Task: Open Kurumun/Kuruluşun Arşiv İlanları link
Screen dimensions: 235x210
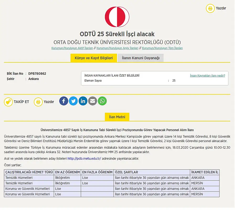Action: click(117, 48)
